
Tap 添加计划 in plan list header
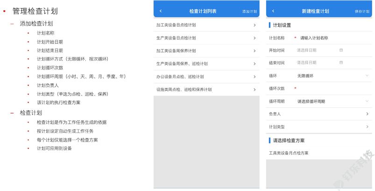(249, 12)
